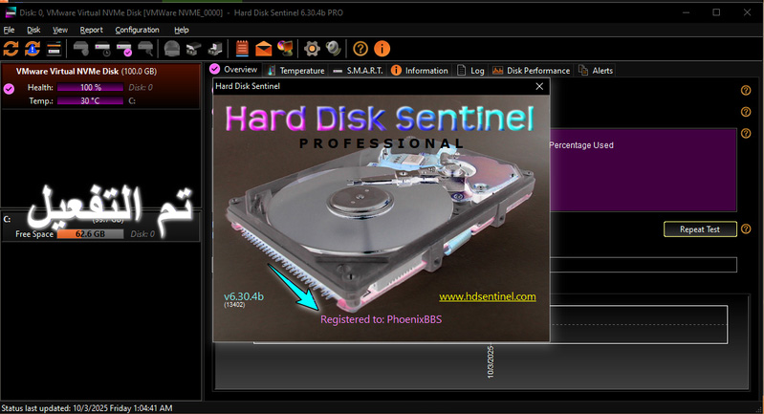764x414 pixels.
Task: Switch to the Temperature tab
Action: pos(295,71)
